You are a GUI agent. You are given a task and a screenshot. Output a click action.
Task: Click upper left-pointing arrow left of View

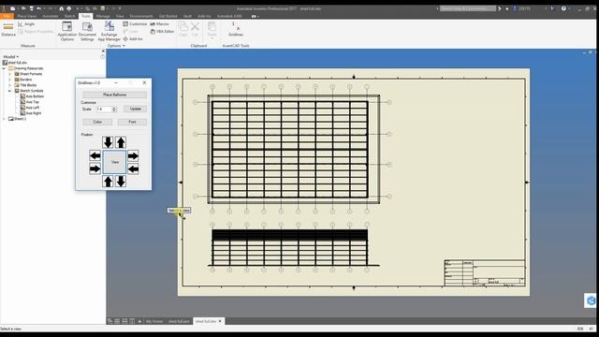tap(95, 155)
